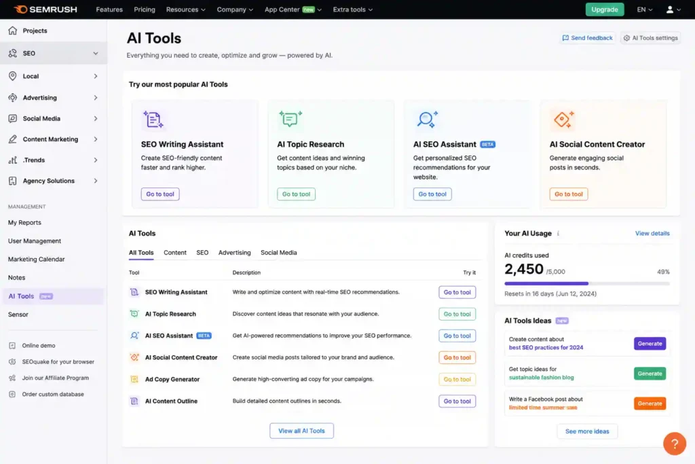Screen dimensions: 695x464
Task: Click the .Trends chart icon
Action: tap(12, 160)
